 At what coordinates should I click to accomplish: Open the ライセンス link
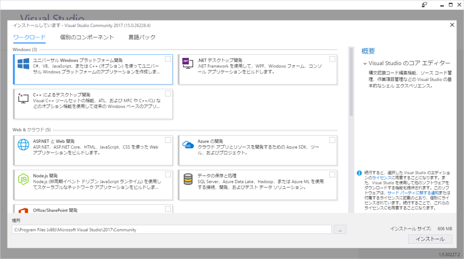382,178
